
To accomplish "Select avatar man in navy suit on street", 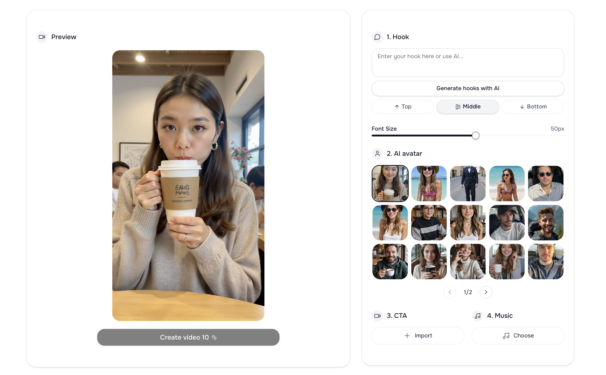I will pos(468,184).
